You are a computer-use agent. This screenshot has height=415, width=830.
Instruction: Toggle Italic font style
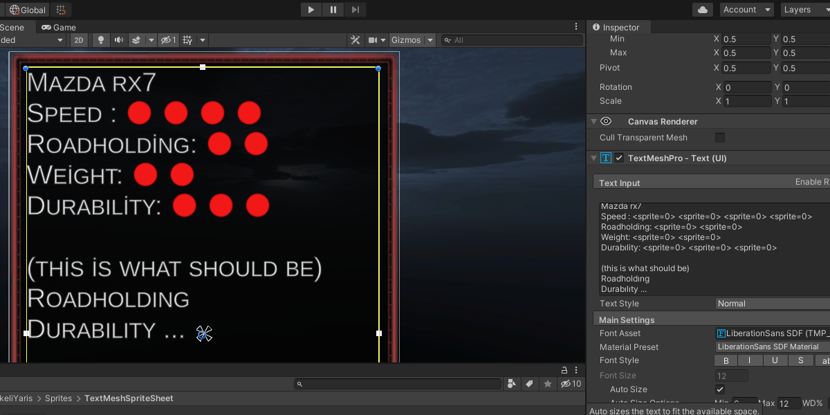point(750,360)
